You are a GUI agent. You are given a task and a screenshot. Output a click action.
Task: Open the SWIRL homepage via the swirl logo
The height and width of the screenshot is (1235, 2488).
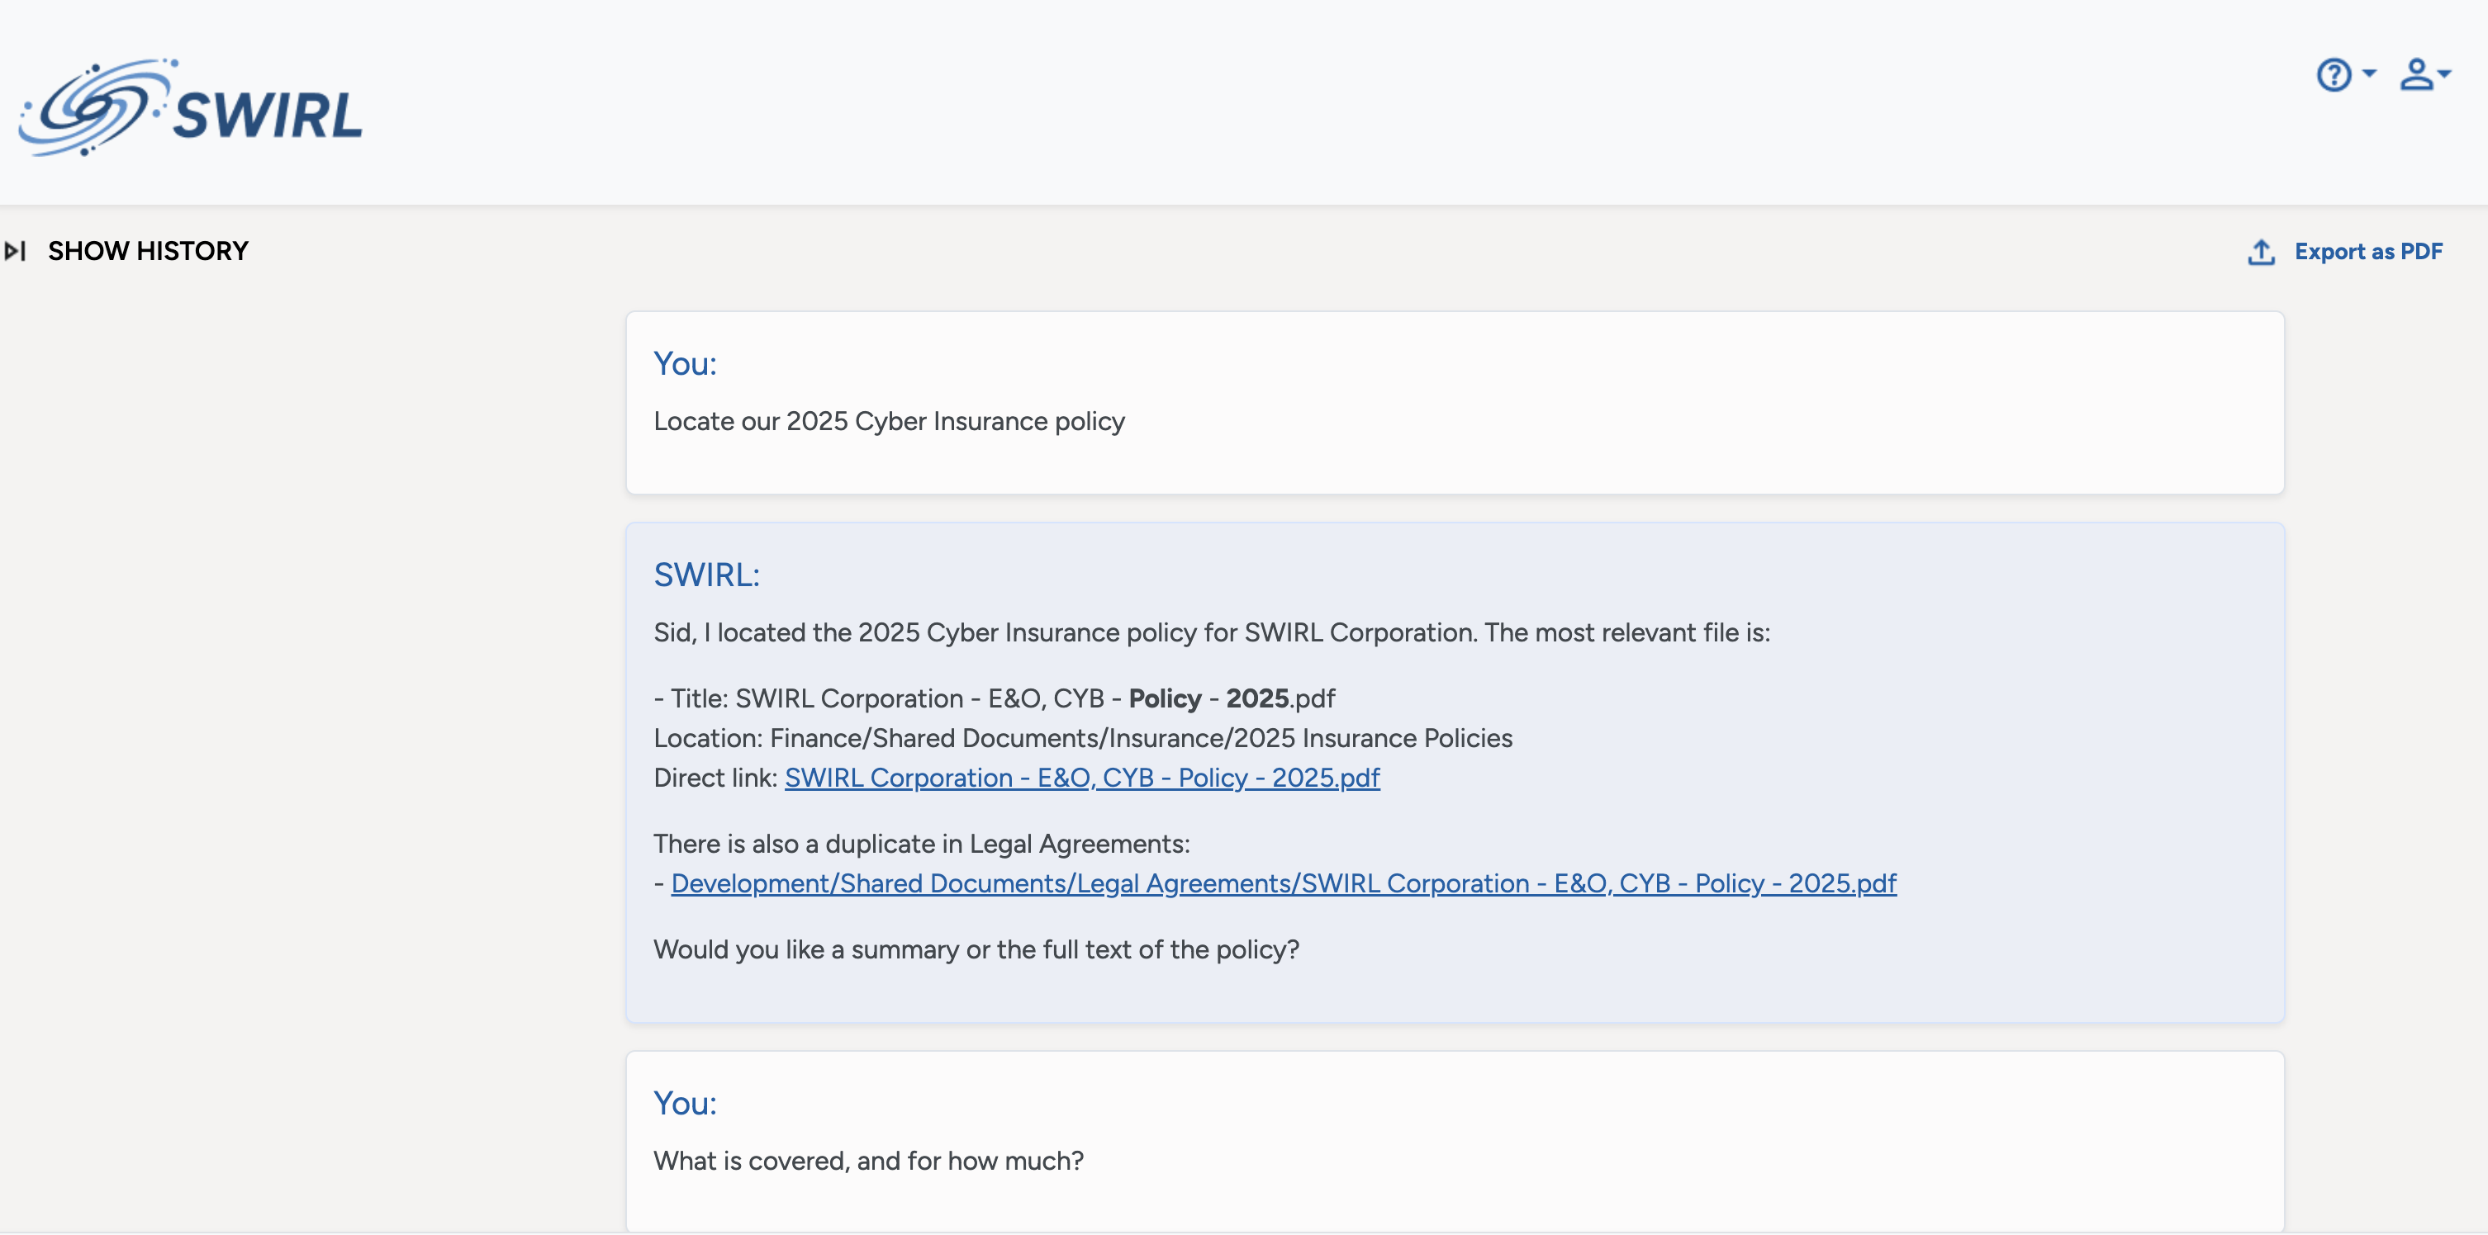click(x=193, y=108)
